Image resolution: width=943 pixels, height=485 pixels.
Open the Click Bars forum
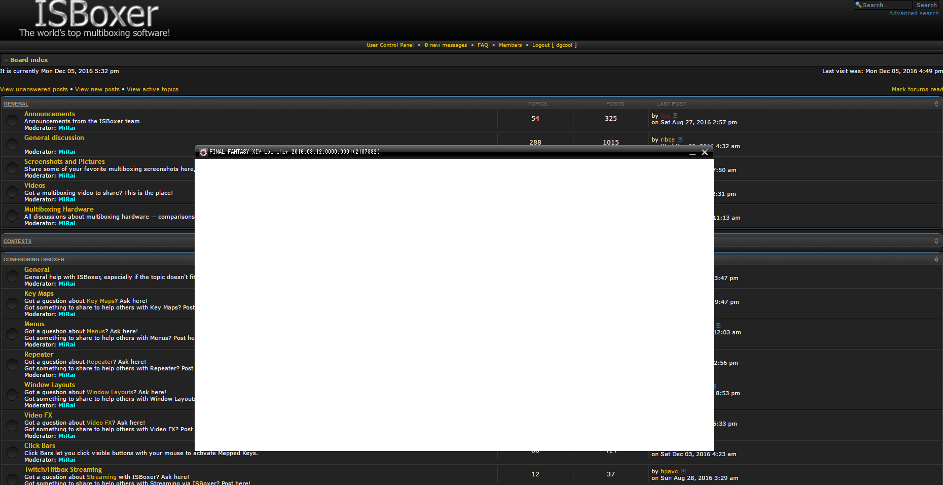[40, 446]
